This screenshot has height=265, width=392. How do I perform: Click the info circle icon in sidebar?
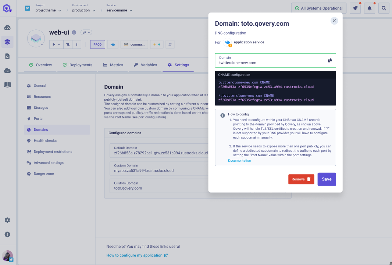7,234
